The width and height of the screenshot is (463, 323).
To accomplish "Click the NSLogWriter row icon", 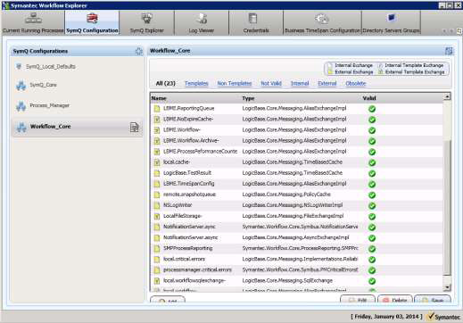I will pos(157,205).
